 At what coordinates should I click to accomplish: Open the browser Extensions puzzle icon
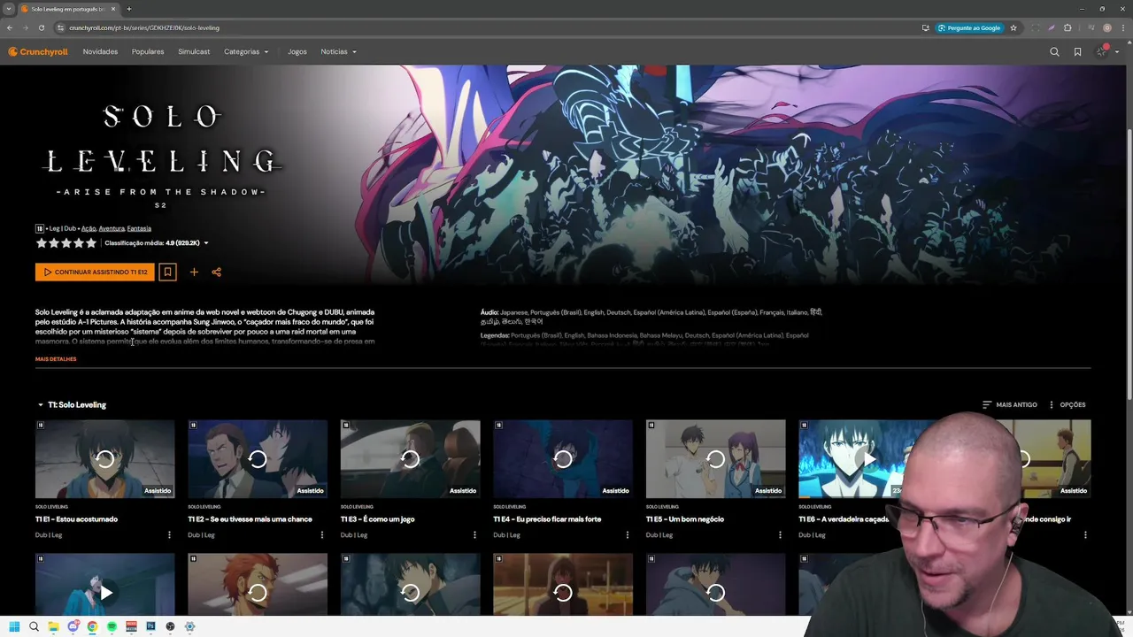[1067, 27]
